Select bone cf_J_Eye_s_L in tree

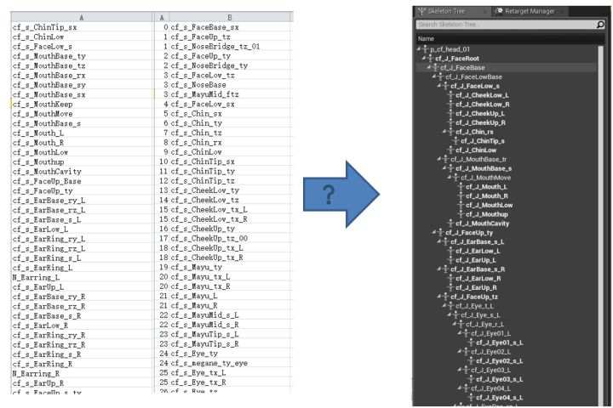[480, 315]
